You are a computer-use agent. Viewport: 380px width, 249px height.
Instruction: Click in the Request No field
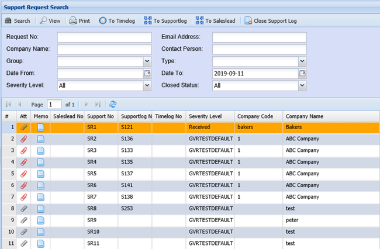pyautogui.click(x=100, y=37)
